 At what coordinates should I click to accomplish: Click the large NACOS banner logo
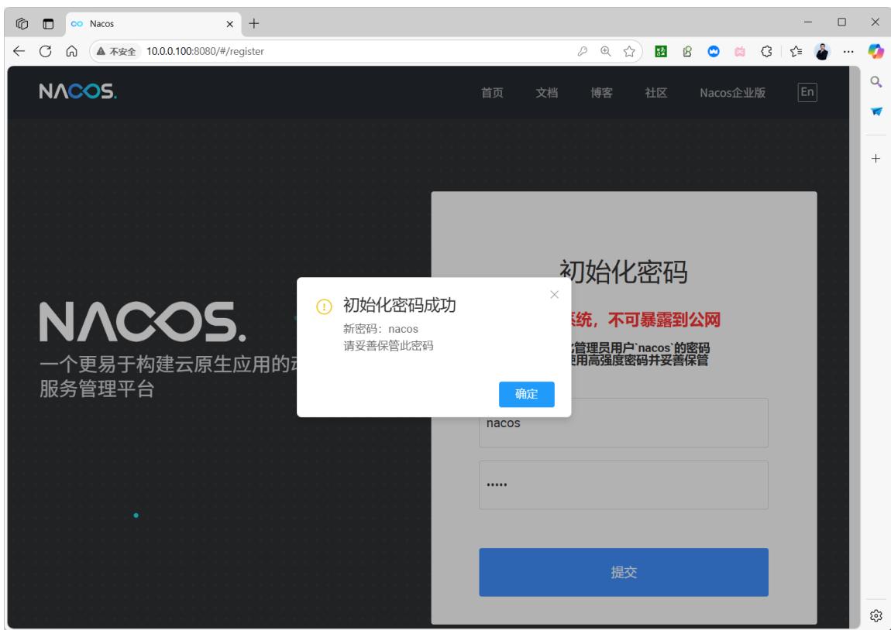pos(143,321)
